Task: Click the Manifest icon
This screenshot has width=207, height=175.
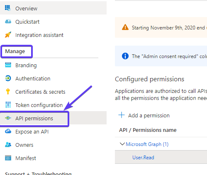Action: 8,158
